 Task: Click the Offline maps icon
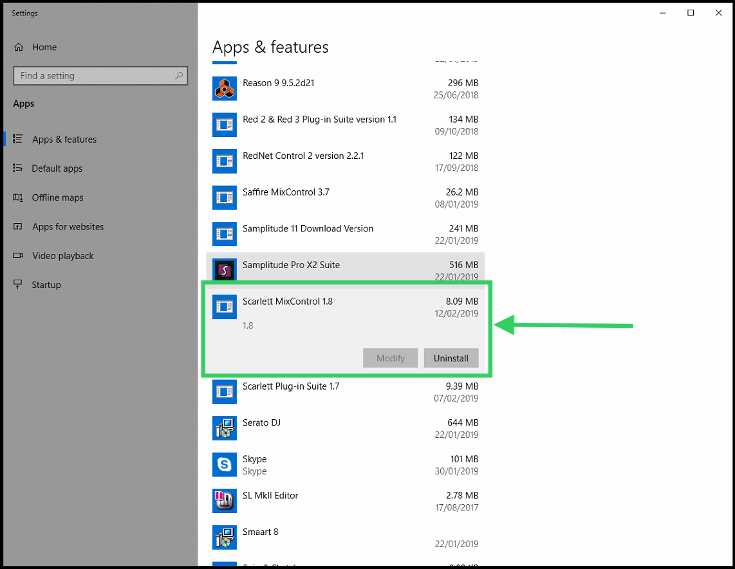(18, 197)
